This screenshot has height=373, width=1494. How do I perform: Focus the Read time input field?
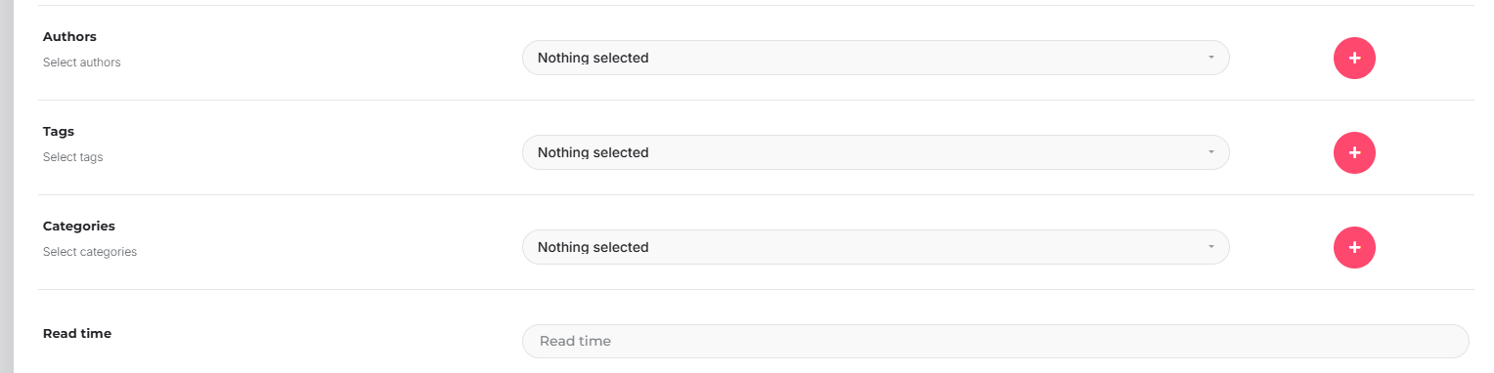click(x=995, y=341)
